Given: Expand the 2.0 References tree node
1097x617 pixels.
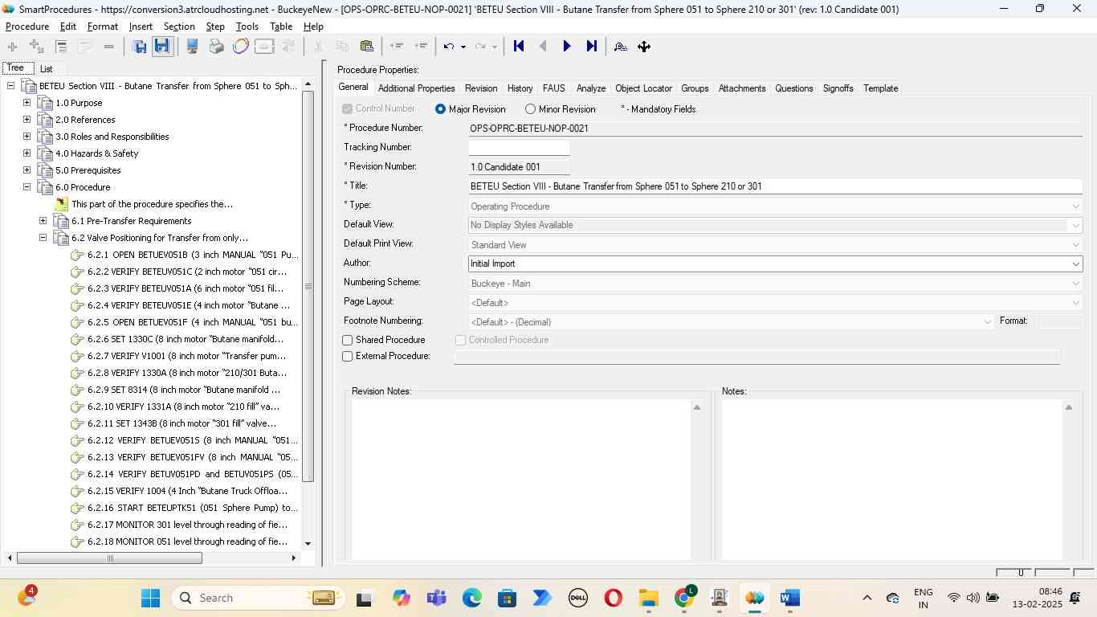Looking at the screenshot, I should pos(27,120).
